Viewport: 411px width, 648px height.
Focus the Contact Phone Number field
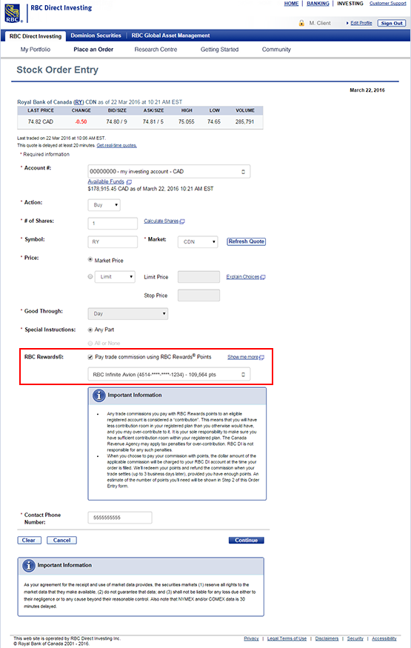(x=120, y=518)
